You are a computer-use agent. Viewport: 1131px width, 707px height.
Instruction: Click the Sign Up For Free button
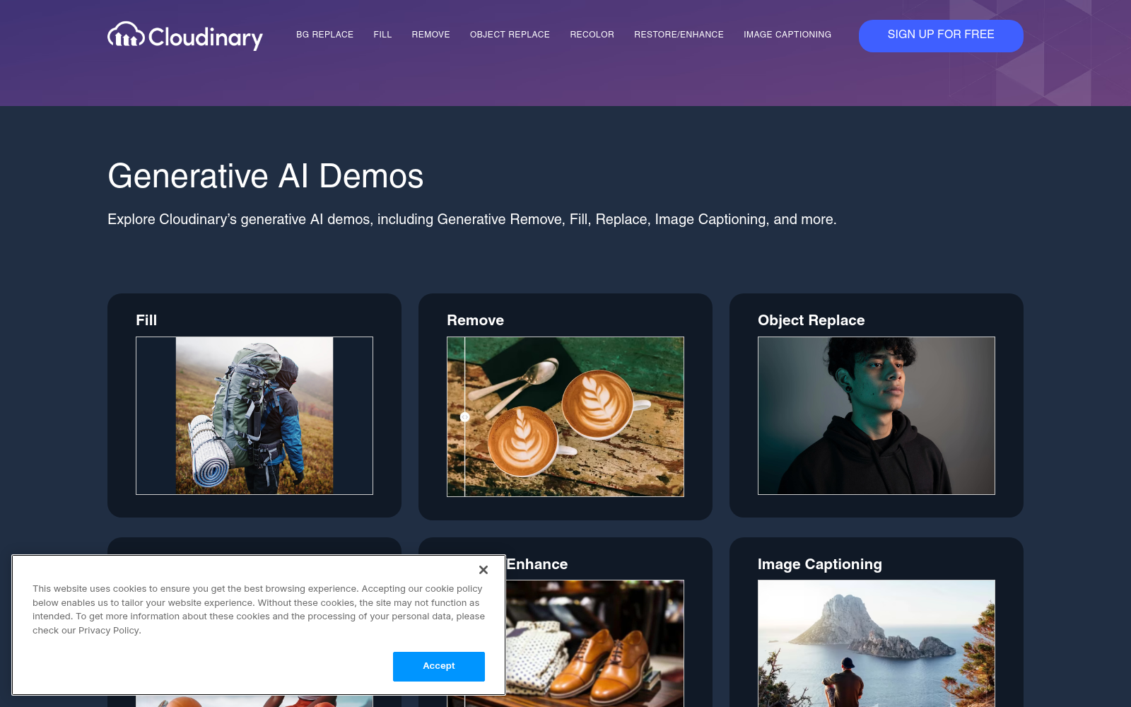[x=941, y=35]
